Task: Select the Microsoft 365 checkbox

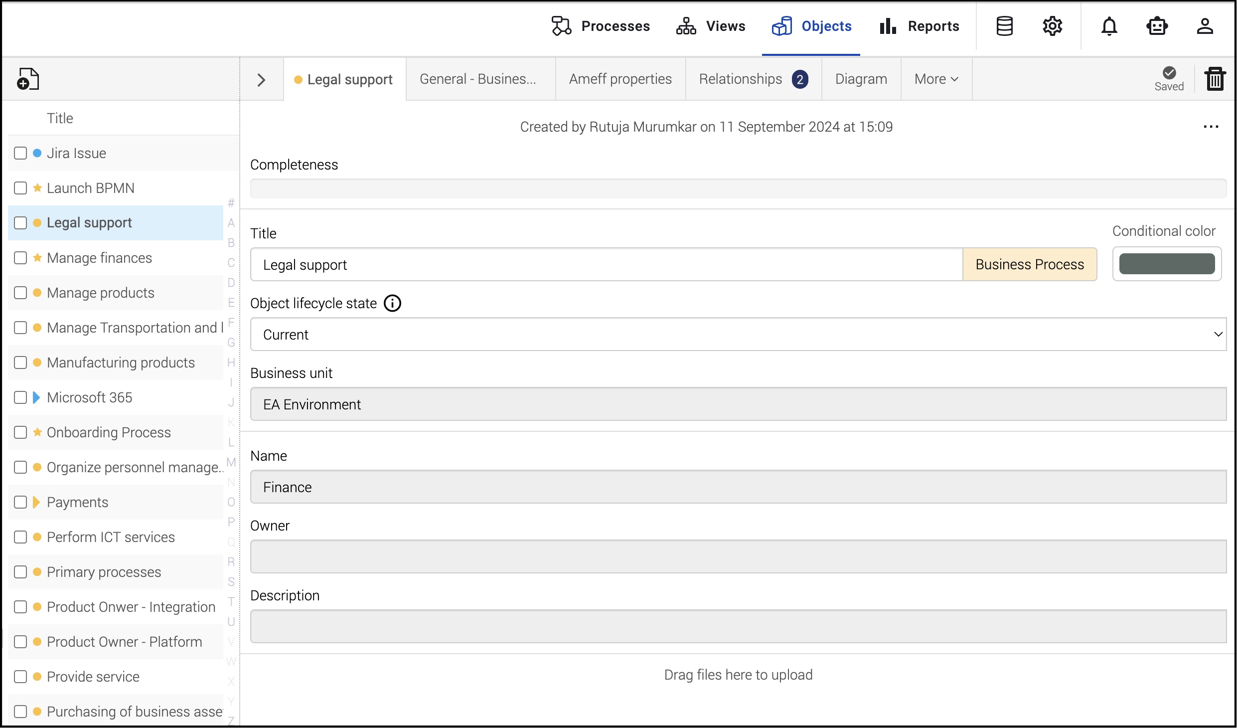Action: (20, 397)
